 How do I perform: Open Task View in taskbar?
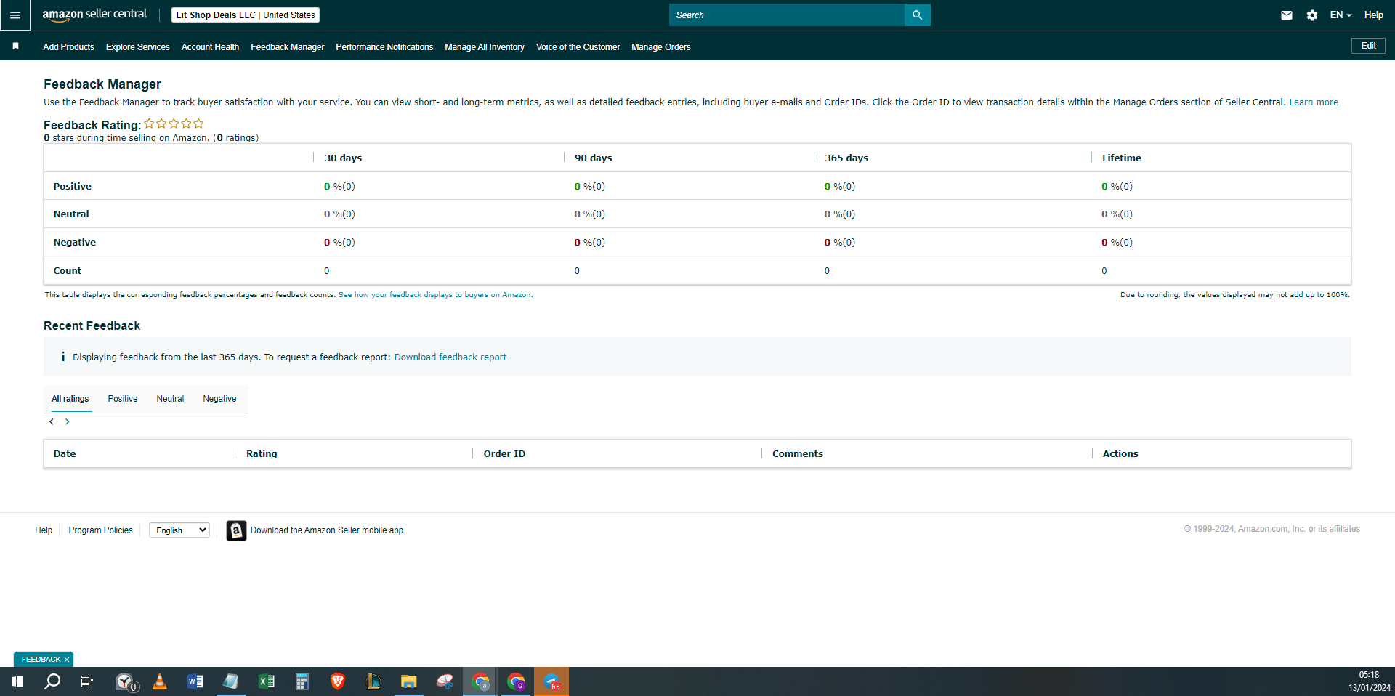(87, 681)
